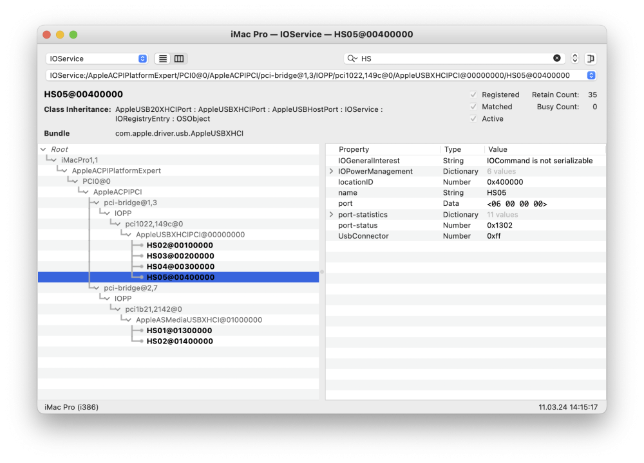Screen dimensions: 644x463
Task: Click into the HS search field
Action: pos(454,59)
